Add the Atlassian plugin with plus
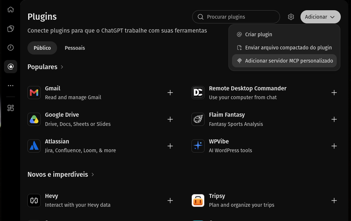The height and width of the screenshot is (221, 351). pyautogui.click(x=170, y=146)
